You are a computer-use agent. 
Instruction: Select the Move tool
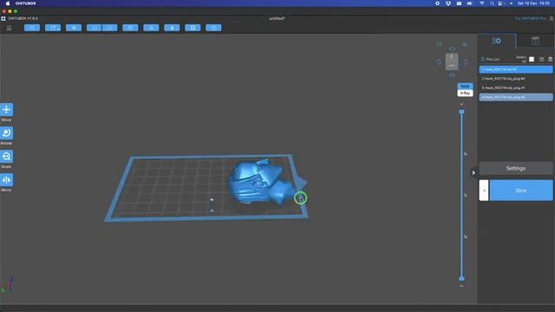pyautogui.click(x=6, y=110)
